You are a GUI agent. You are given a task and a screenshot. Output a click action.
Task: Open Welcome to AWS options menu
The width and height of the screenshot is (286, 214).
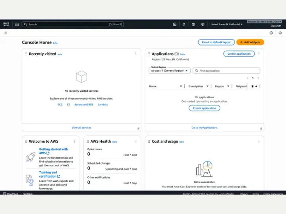coord(74,141)
